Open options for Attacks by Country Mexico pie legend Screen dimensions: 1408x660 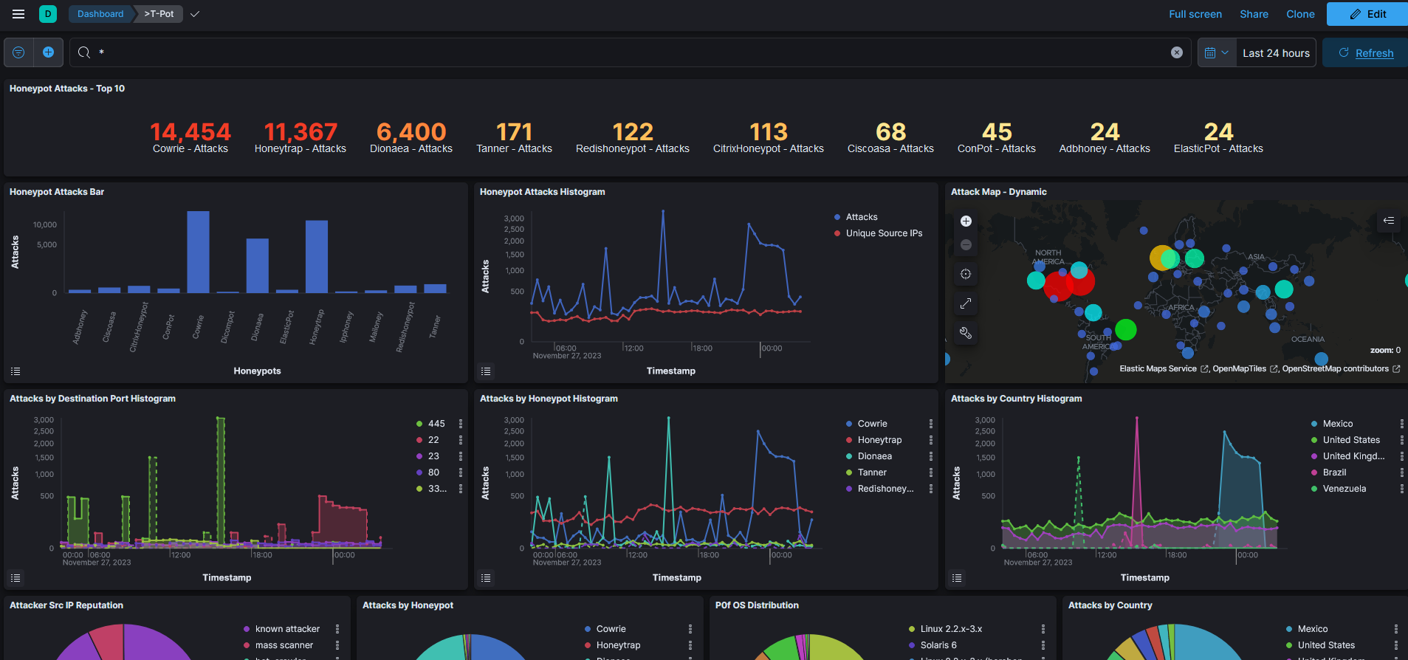pos(1396,629)
